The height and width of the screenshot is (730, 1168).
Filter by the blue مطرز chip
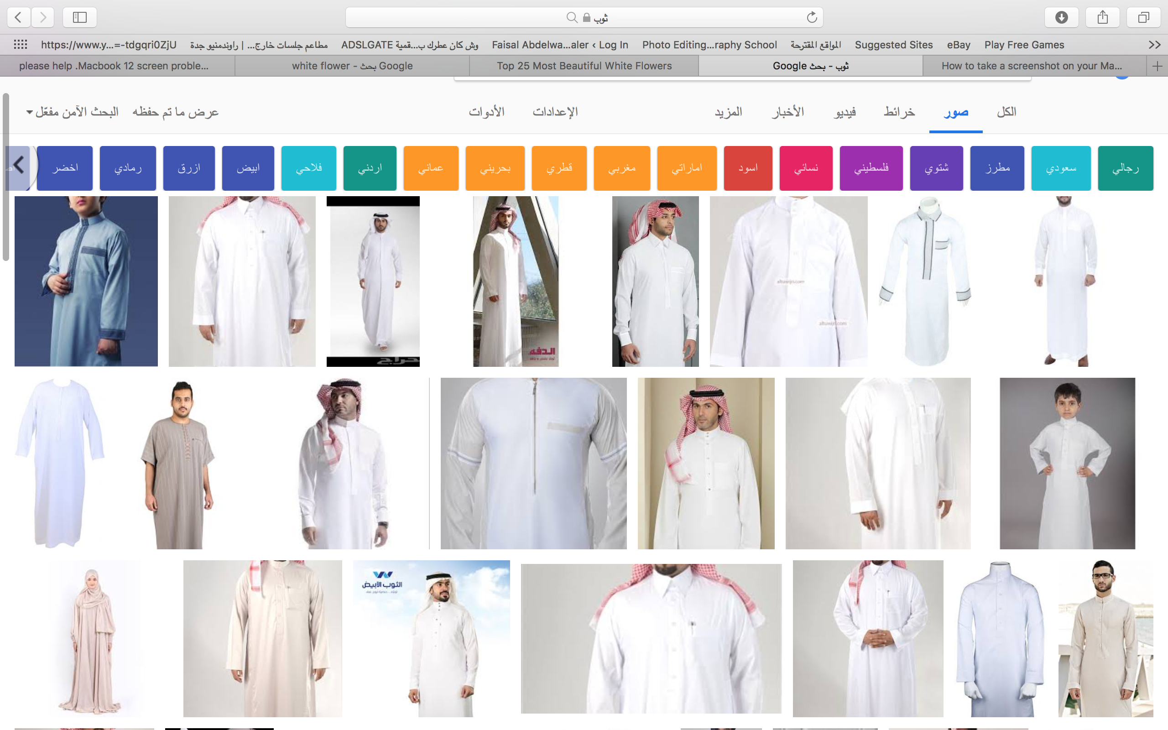click(x=997, y=168)
